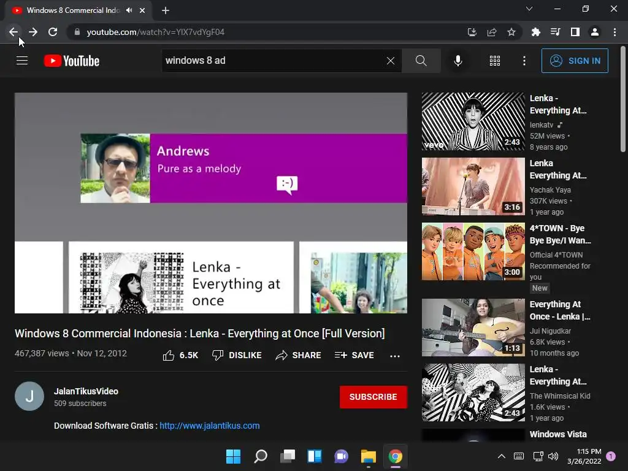628x471 pixels.
Task: Toggle the Chrome side panel
Action: [575, 32]
